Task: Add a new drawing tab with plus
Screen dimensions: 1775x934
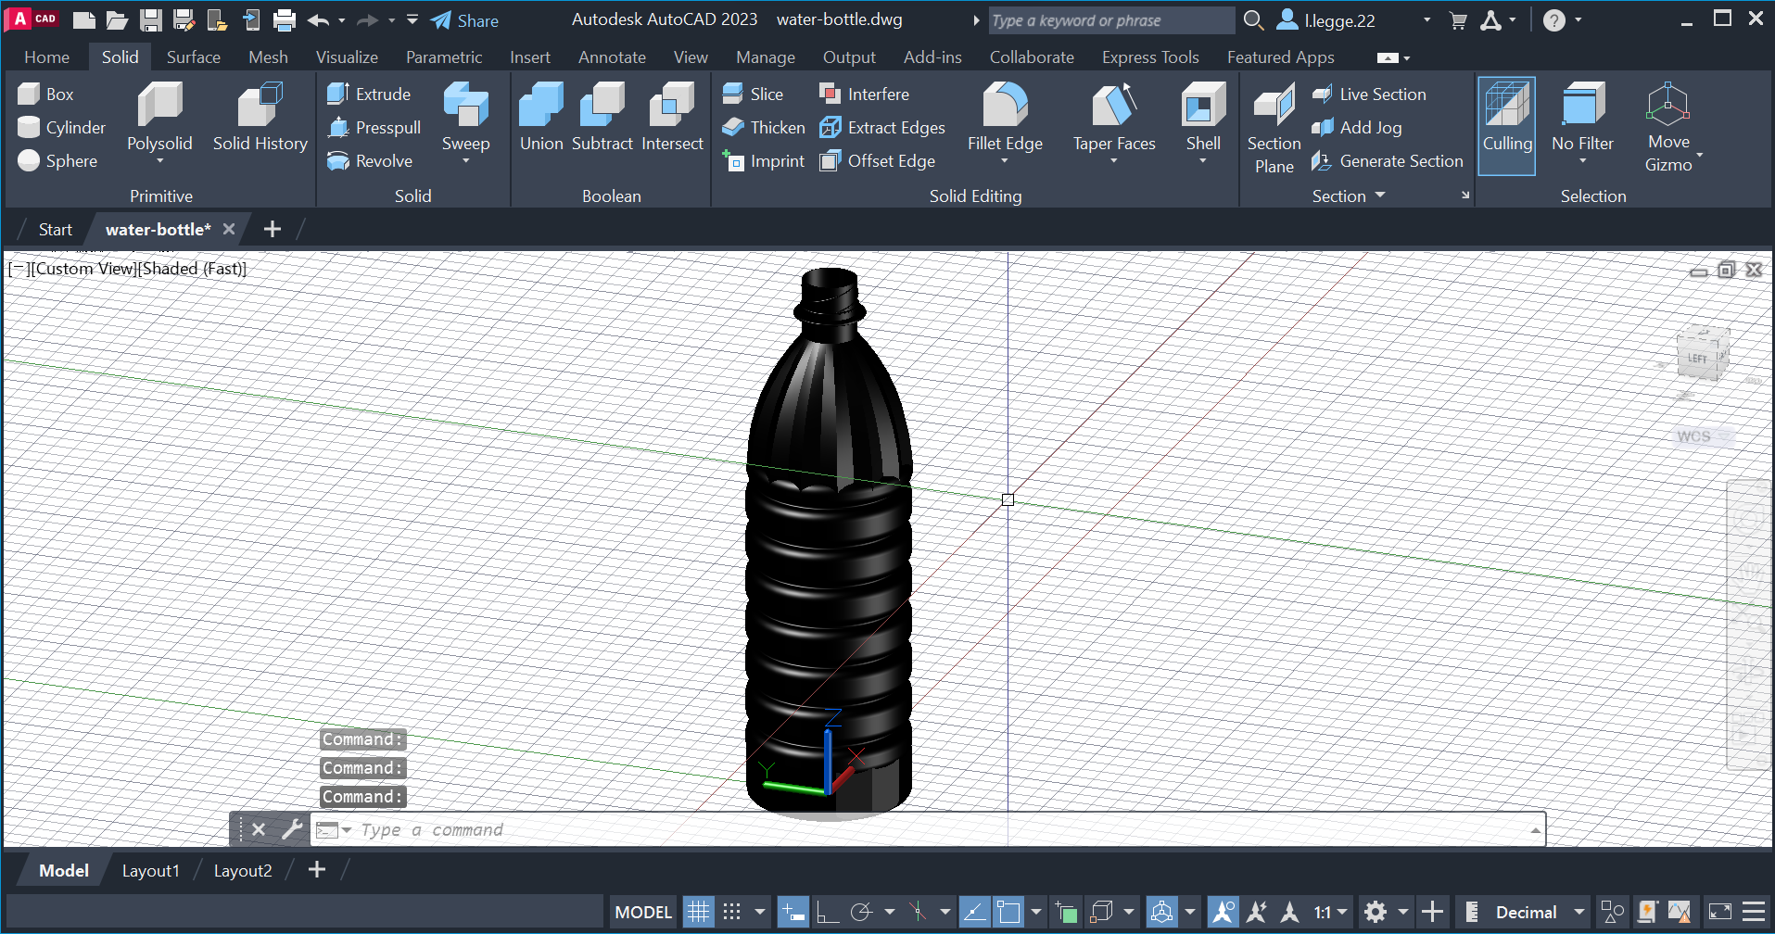Action: point(272,229)
